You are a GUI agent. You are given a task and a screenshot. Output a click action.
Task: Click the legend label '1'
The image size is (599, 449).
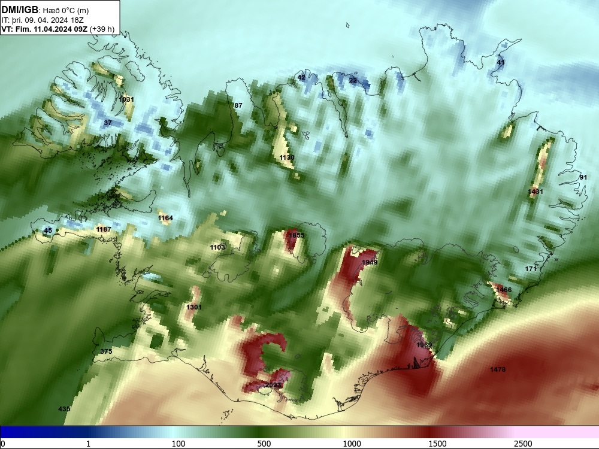88,443
